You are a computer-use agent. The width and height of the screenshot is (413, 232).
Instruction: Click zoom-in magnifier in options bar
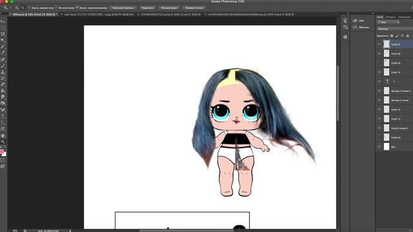tap(17, 8)
